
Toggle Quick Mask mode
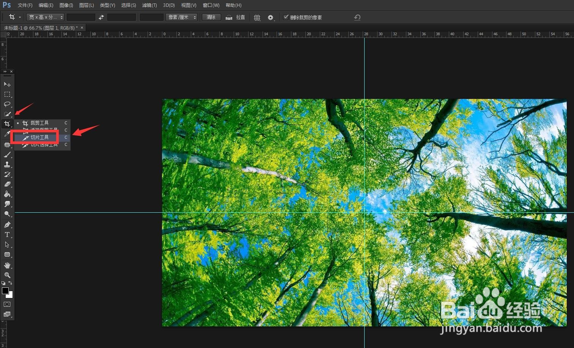pos(7,304)
